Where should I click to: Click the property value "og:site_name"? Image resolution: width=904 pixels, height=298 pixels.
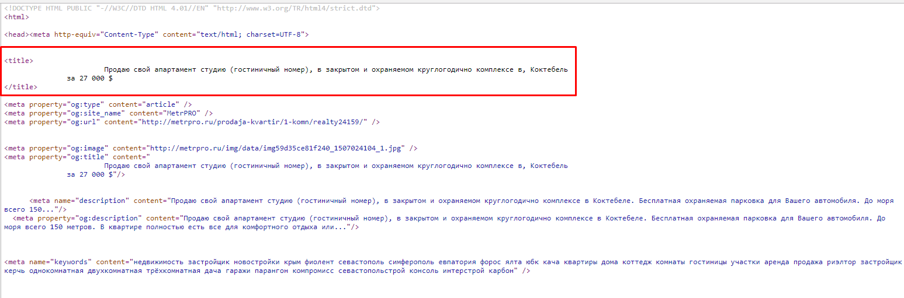94,113
